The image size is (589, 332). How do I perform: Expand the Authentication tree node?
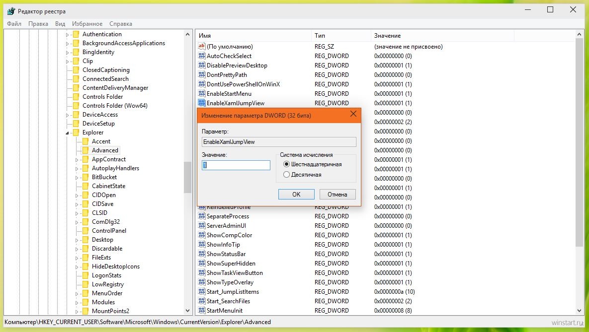(67, 35)
